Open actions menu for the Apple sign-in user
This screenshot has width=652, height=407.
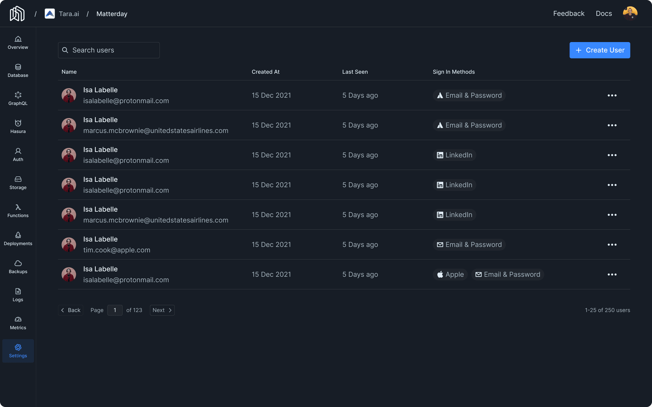612,274
